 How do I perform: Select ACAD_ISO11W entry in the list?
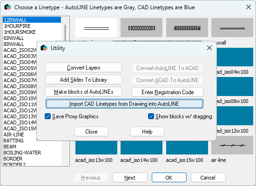(20, 104)
